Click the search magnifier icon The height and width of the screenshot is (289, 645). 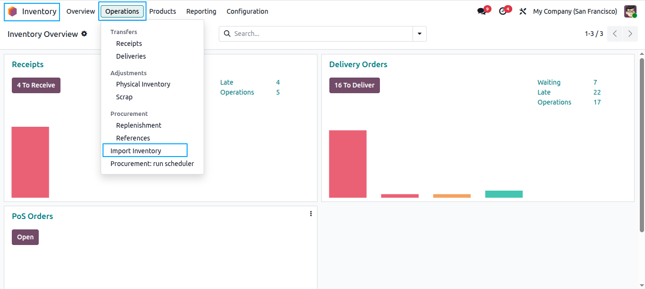(x=227, y=34)
